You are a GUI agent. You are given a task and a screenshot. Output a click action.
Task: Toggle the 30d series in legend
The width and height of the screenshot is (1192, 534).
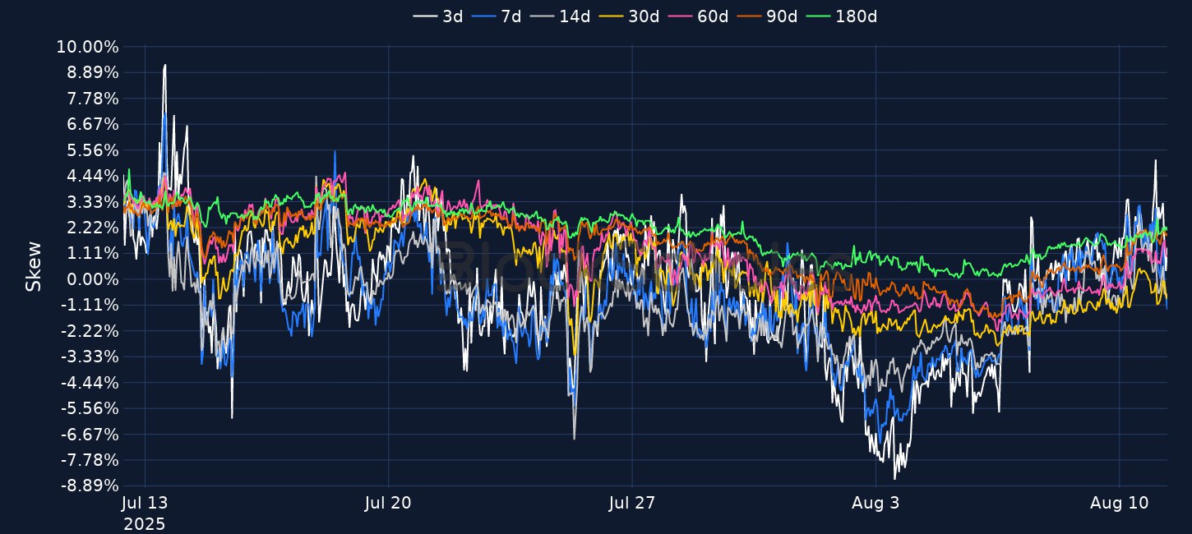[x=629, y=16]
